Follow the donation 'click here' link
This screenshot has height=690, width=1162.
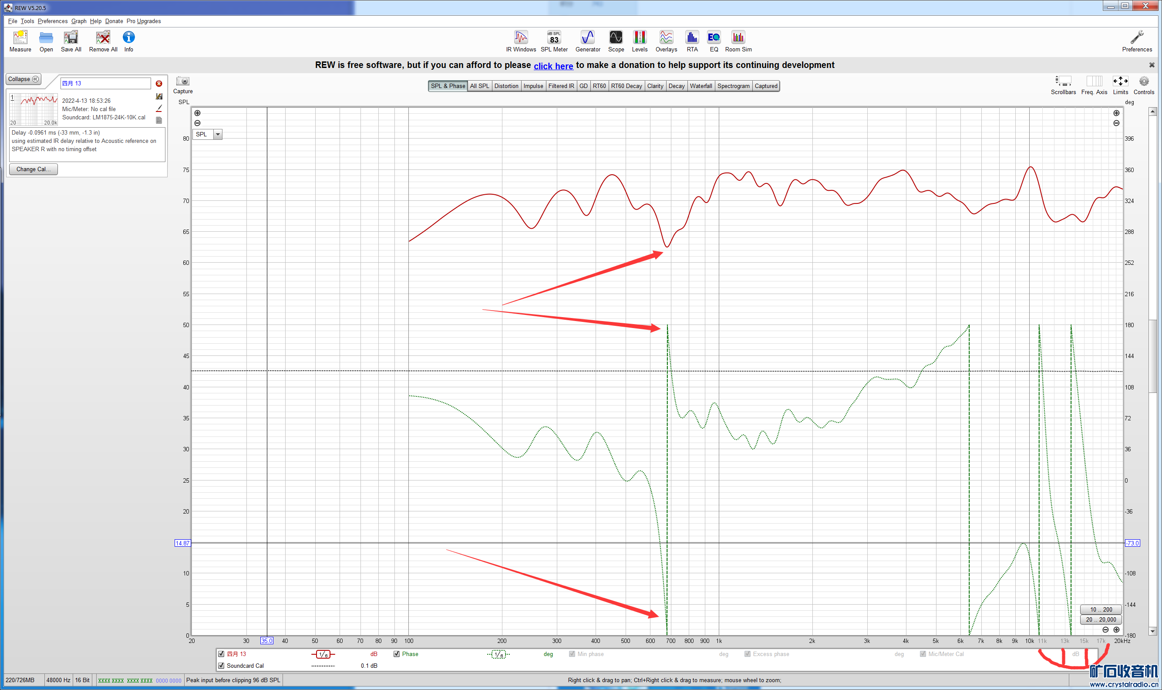[553, 66]
